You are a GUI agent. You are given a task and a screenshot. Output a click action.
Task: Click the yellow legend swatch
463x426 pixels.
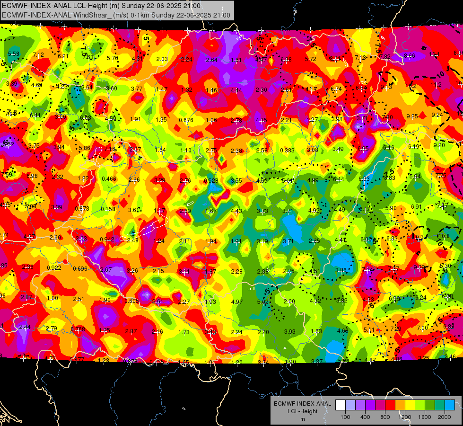[x=410, y=405]
